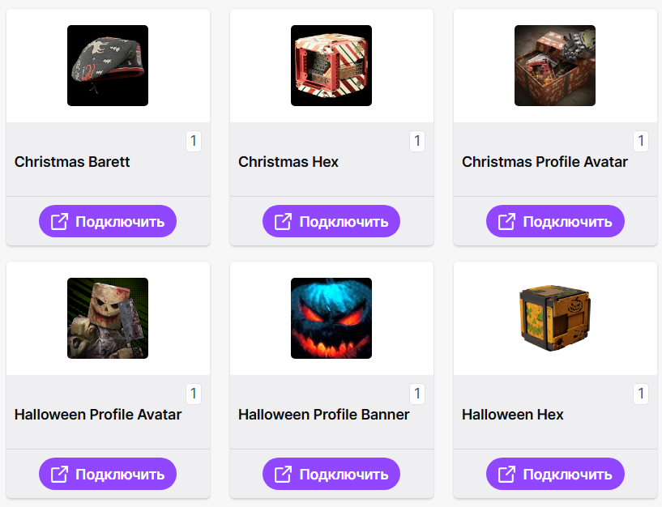Click the Halloween Profile Banner title
662x507 pixels.
coord(324,415)
